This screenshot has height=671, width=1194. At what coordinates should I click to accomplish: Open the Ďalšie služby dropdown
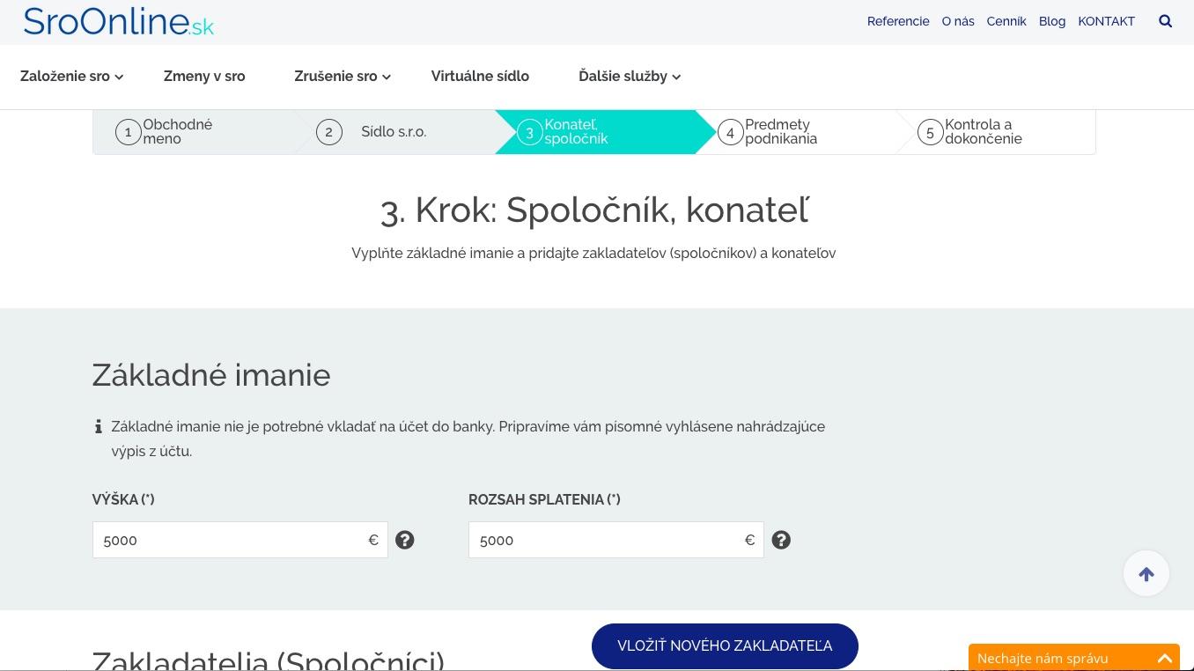pos(629,77)
